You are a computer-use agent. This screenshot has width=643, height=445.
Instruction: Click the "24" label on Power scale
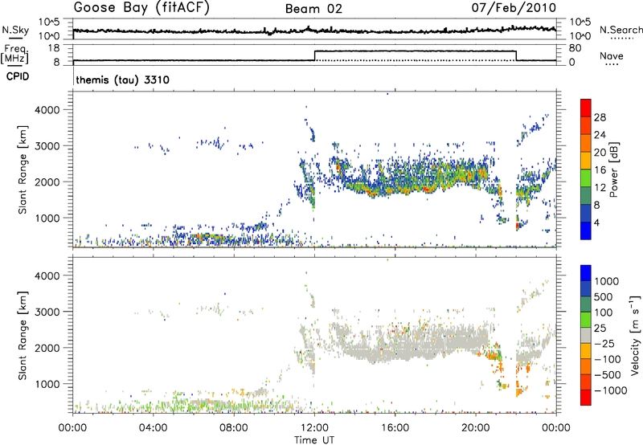tap(600, 135)
